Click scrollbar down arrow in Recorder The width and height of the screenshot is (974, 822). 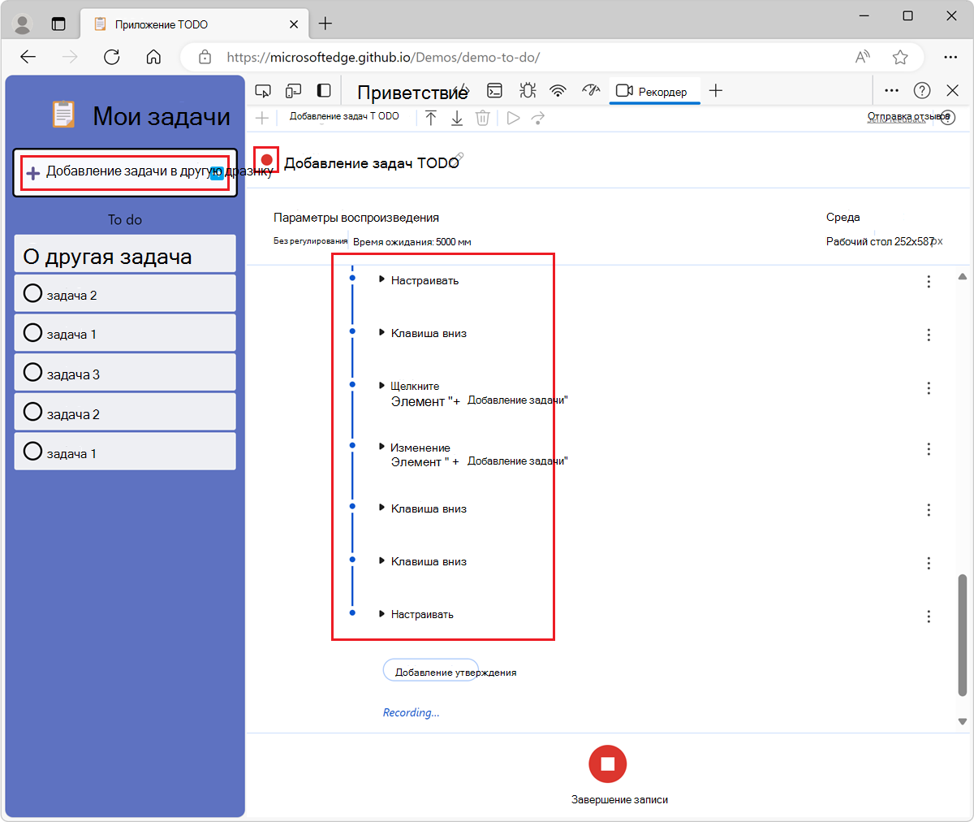tap(963, 721)
